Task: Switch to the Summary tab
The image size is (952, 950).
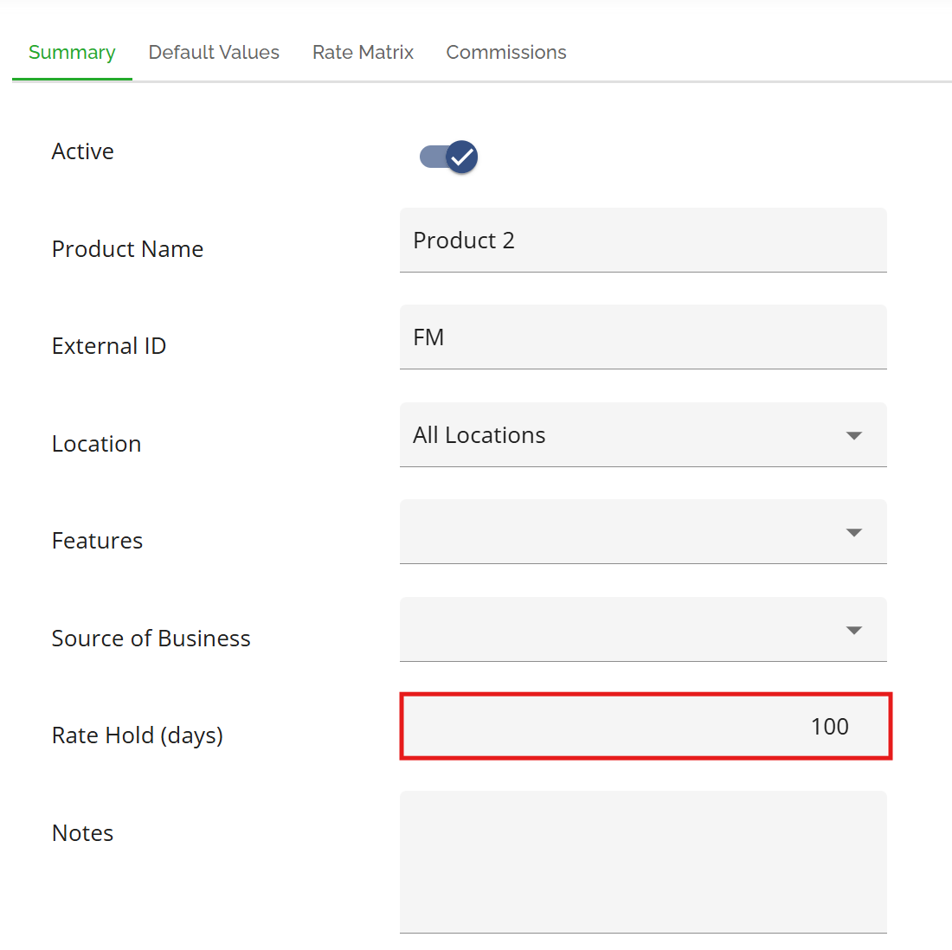Action: 72,53
